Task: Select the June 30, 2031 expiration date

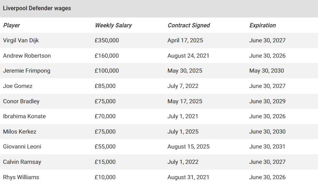Action: [x=267, y=147]
